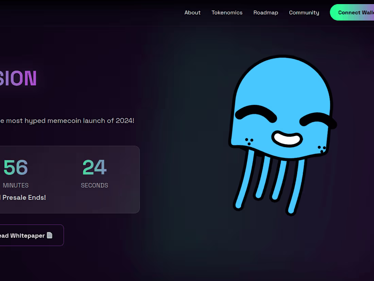This screenshot has width=374, height=281.
Task: Select the countdown timer panel
Action: tap(68, 179)
